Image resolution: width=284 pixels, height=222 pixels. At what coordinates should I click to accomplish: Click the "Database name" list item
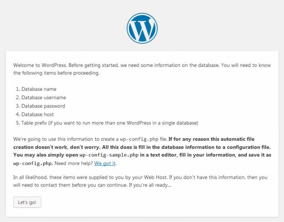(x=39, y=89)
